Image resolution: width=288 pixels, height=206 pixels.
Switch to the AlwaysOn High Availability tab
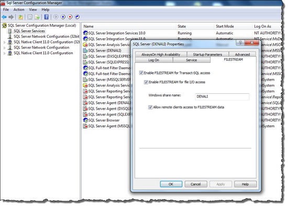161,55
